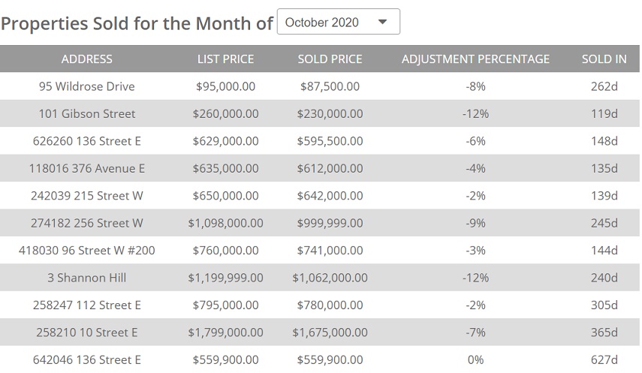The height and width of the screenshot is (373, 642).
Task: Click the ADJUSTMENT PERCENTAGE column header
Action: point(475,59)
